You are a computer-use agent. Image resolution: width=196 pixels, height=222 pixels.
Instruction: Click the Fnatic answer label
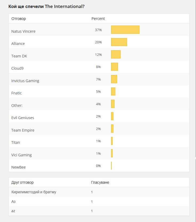point(17,93)
